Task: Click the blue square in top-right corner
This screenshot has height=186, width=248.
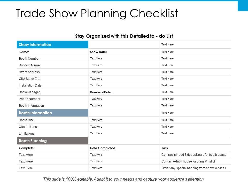Action: 243,6
